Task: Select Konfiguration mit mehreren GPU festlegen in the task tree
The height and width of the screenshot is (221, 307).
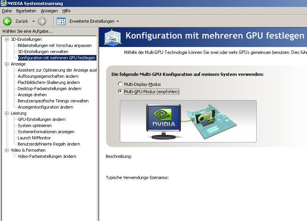Action: coord(56,58)
